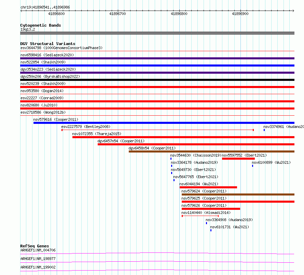
Task: Click the red bar under nsv820680
Action: tap(157, 108)
